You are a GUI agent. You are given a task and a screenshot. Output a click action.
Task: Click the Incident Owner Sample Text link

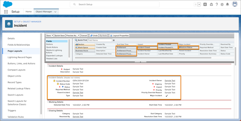[170, 81]
